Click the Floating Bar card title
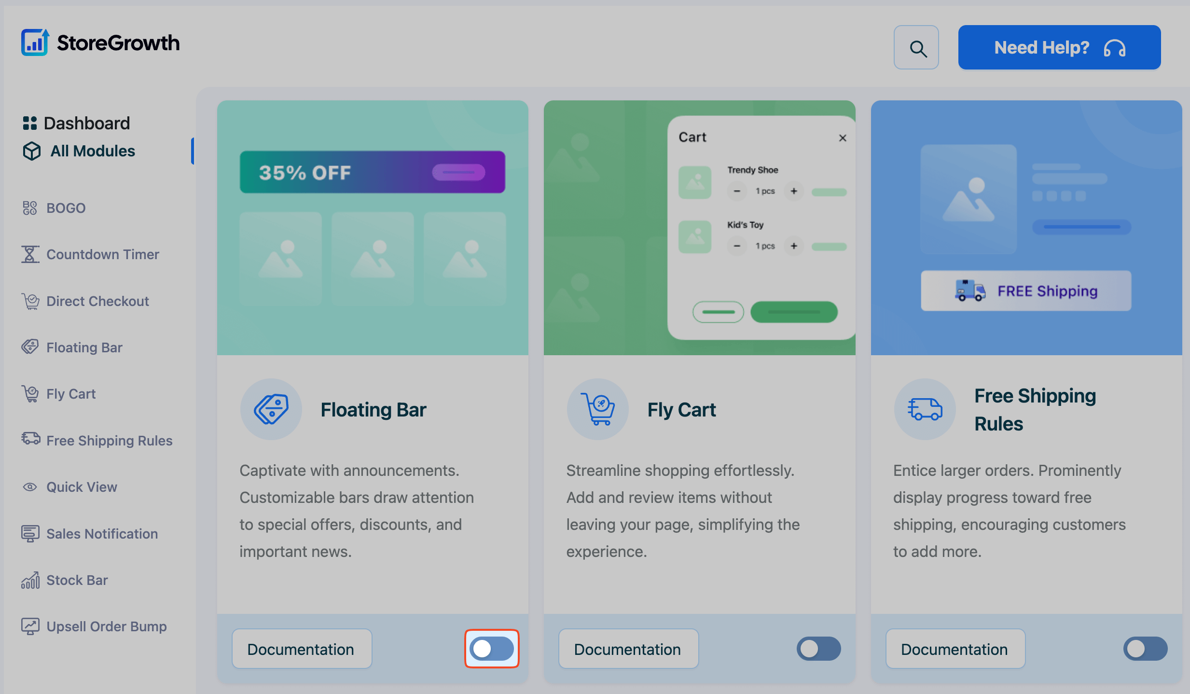 [x=374, y=409]
